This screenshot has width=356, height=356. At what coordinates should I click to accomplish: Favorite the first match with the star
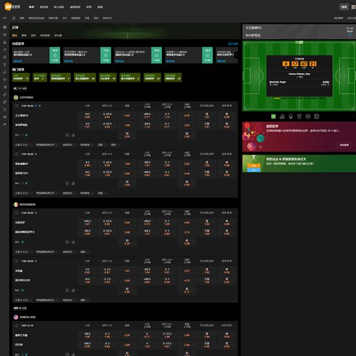pyautogui.click(x=17, y=106)
